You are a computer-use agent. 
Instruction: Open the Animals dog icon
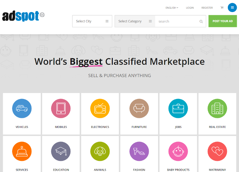[100, 151]
